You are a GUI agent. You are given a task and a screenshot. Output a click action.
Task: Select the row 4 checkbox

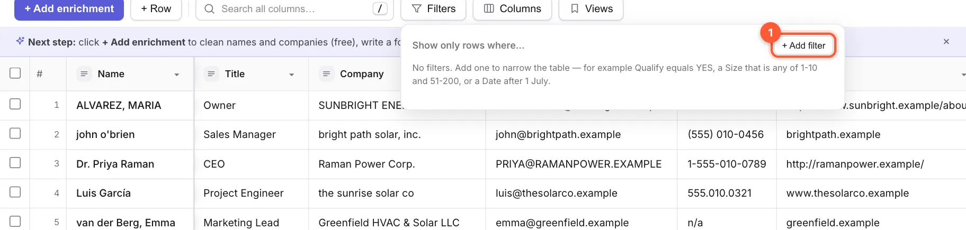point(15,192)
